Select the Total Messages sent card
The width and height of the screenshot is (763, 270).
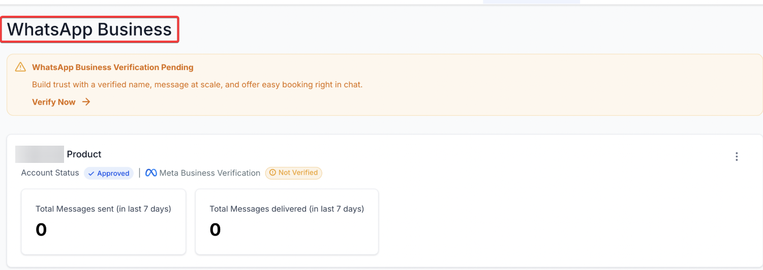[x=103, y=222]
